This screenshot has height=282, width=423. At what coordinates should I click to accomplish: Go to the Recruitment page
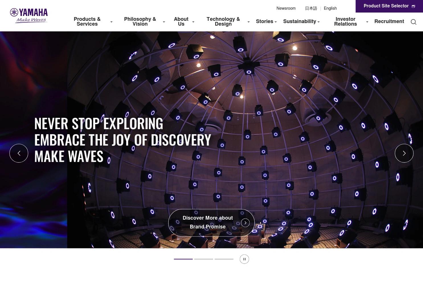pyautogui.click(x=389, y=21)
